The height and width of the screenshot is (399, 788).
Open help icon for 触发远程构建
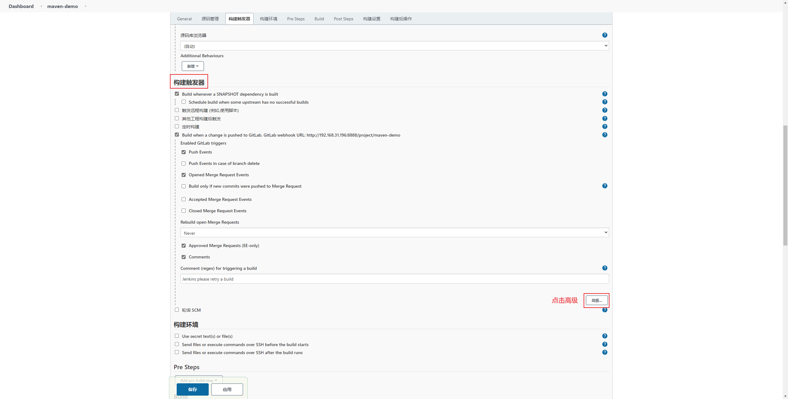click(605, 110)
